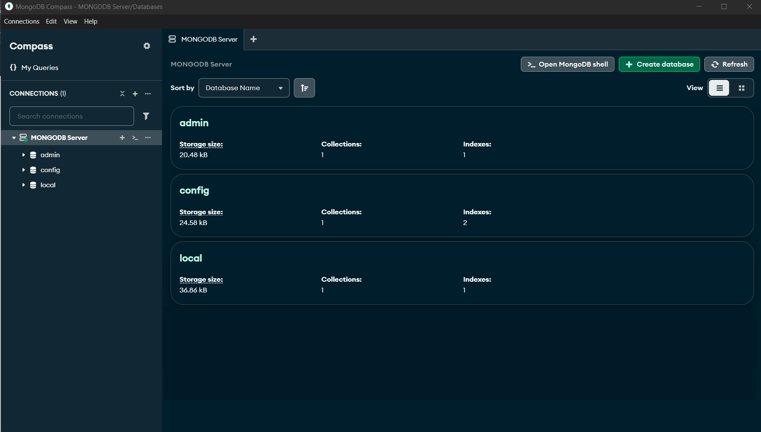Click the Compass title in sidebar

(x=31, y=46)
